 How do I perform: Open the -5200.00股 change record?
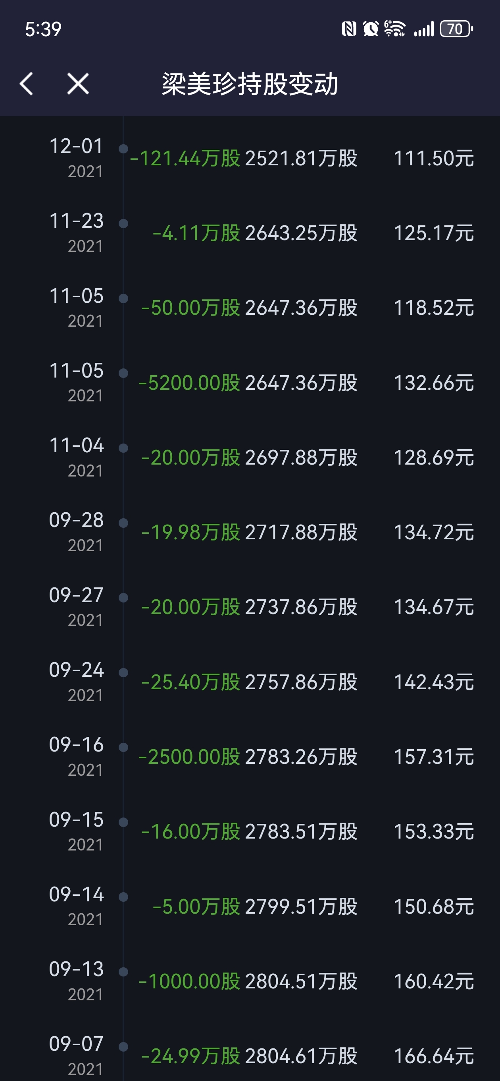pos(189,383)
